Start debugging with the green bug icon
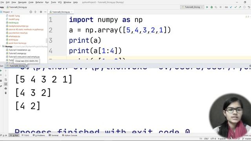Image resolution: width=251 pixels, height=141 pixels. pos(212,7)
